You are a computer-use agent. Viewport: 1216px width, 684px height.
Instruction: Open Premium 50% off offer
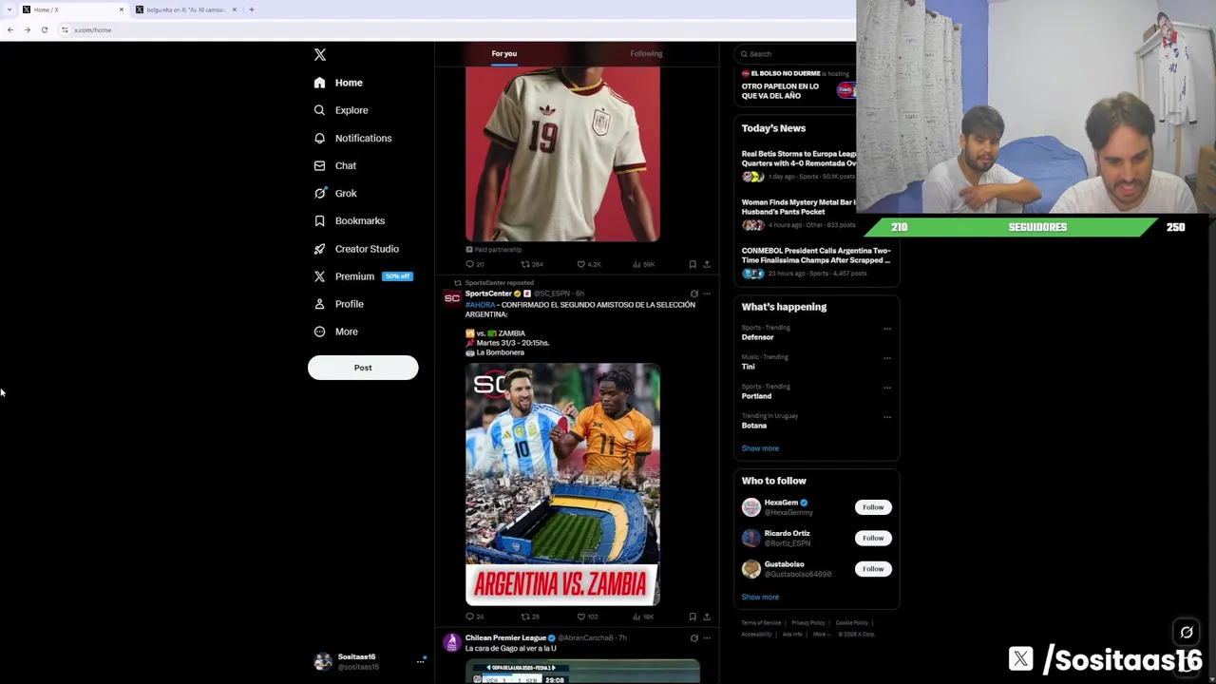(363, 276)
